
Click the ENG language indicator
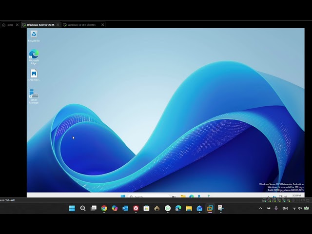coord(285,208)
